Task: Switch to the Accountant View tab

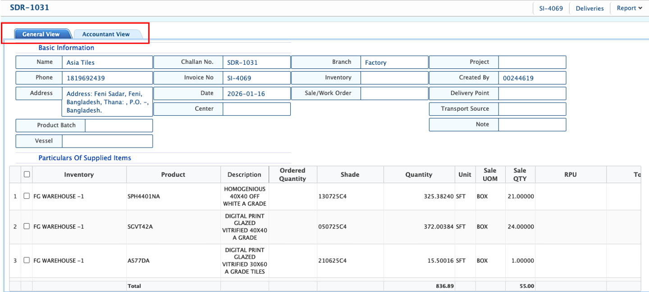Action: 106,34
